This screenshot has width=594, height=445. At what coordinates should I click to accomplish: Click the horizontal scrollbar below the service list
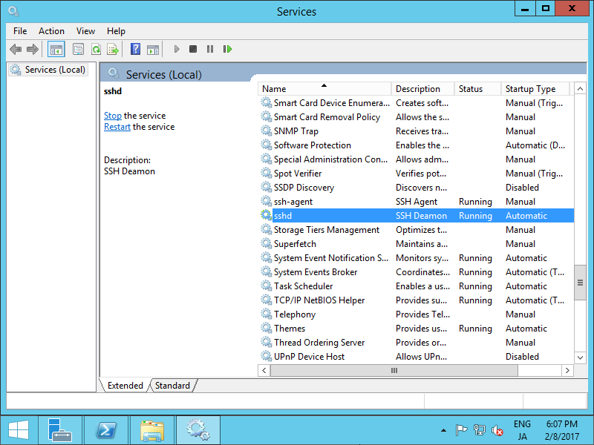click(x=394, y=370)
